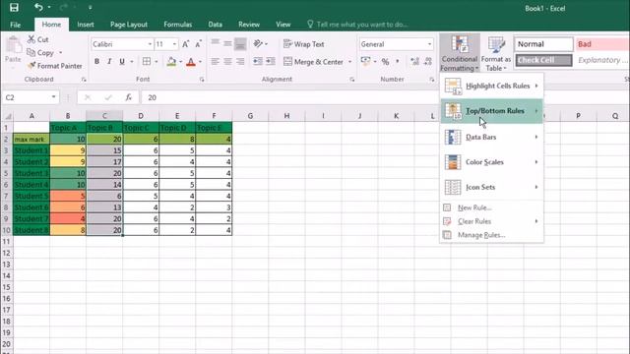This screenshot has height=354, width=630.
Task: Open Top/Bottom Rules submenu
Action: (492, 111)
